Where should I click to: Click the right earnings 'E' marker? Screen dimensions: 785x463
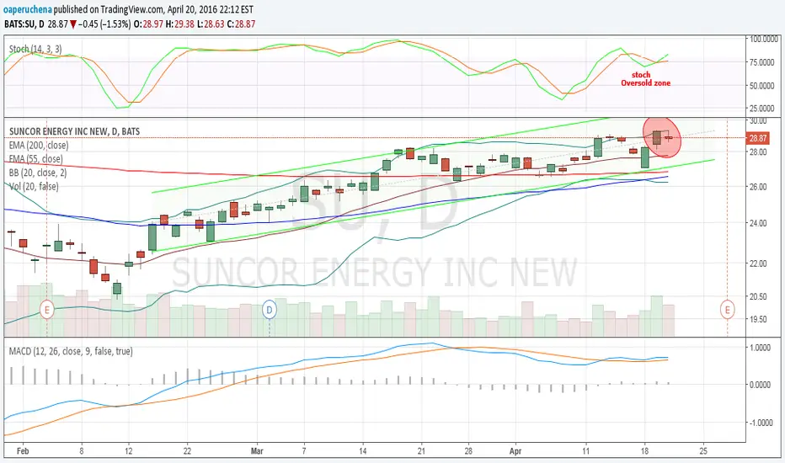(727, 309)
